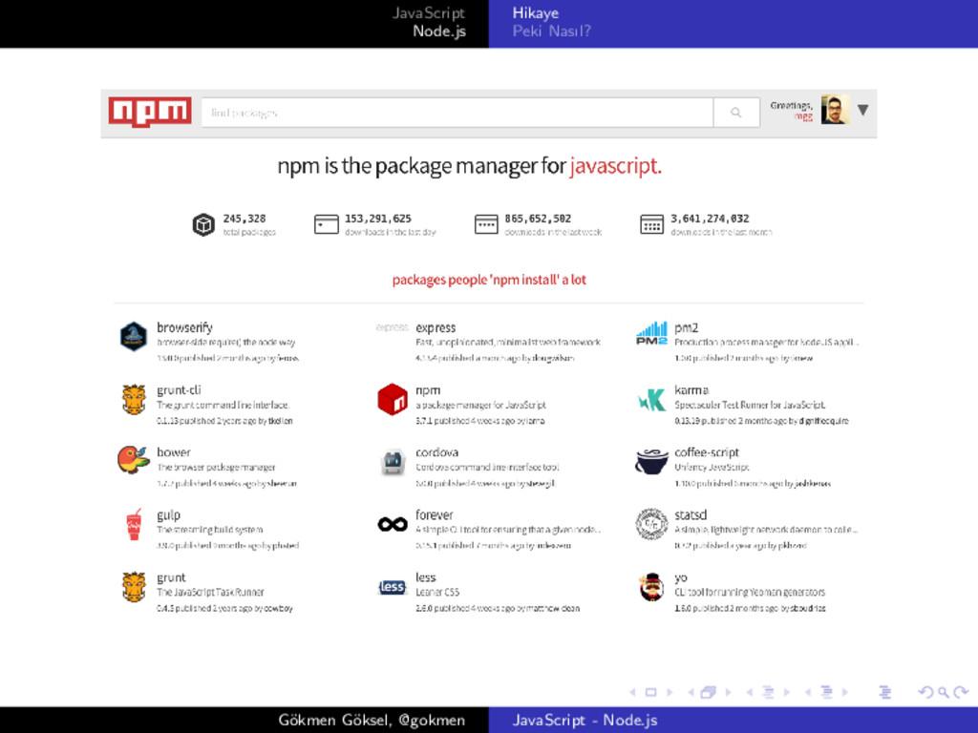
Task: Open the pm2 package link
Action: point(686,328)
